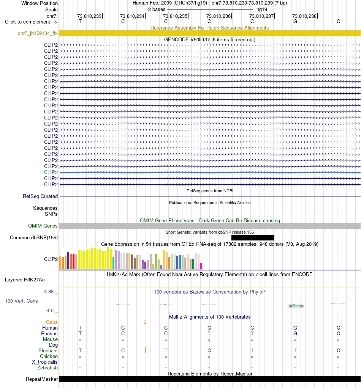Open the Layered H3K27Ac track label
361x388 pixels.
(x=25, y=280)
